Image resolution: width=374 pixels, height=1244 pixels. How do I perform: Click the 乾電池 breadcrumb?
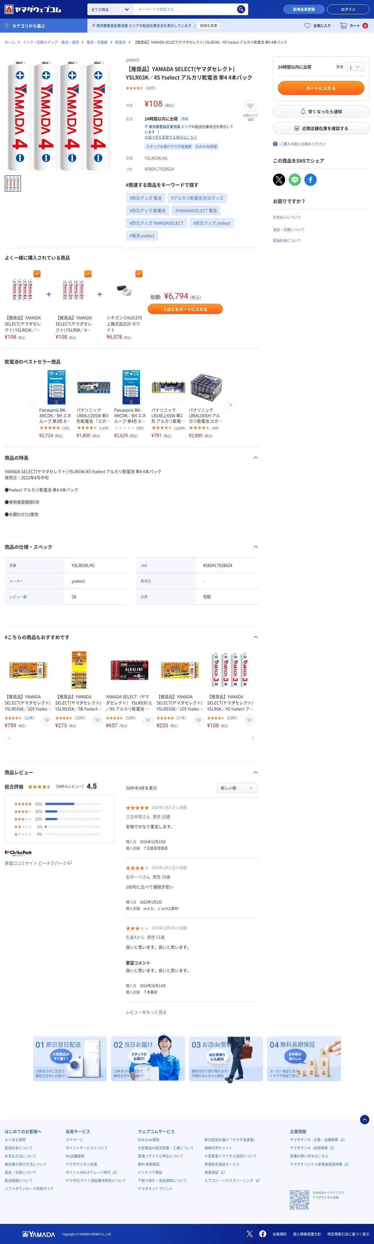click(120, 42)
